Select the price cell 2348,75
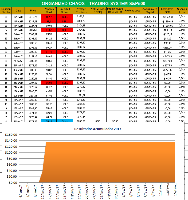188x200 pixels. [33, 17]
